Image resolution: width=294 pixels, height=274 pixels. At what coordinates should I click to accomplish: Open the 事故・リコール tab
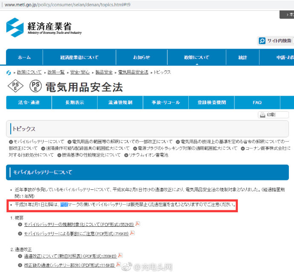[x=166, y=103]
